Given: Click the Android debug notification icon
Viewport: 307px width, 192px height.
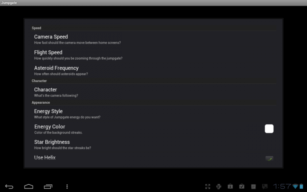Looking at the screenshot, I should click(219, 186).
